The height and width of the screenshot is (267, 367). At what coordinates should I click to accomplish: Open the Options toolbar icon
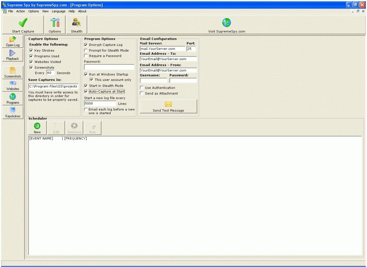[x=55, y=23]
